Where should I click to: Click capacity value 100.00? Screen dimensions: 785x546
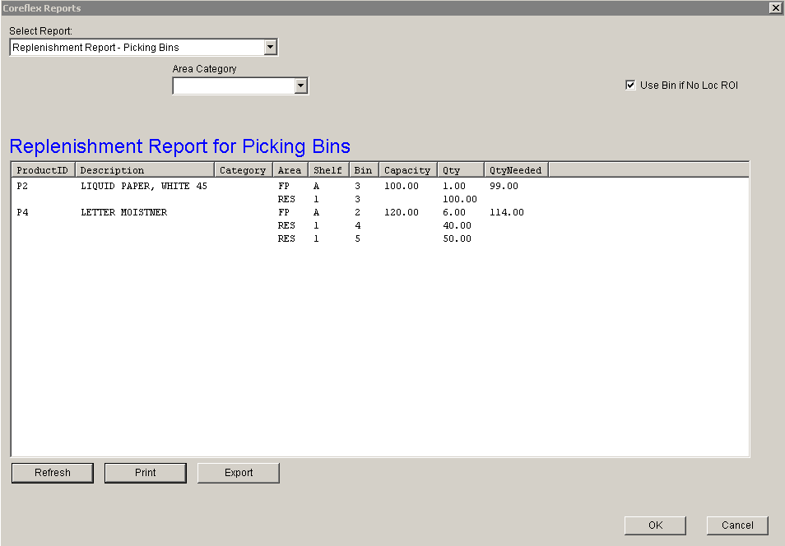[x=402, y=186]
